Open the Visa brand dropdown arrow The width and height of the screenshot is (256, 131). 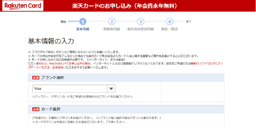pyautogui.click(x=111, y=89)
